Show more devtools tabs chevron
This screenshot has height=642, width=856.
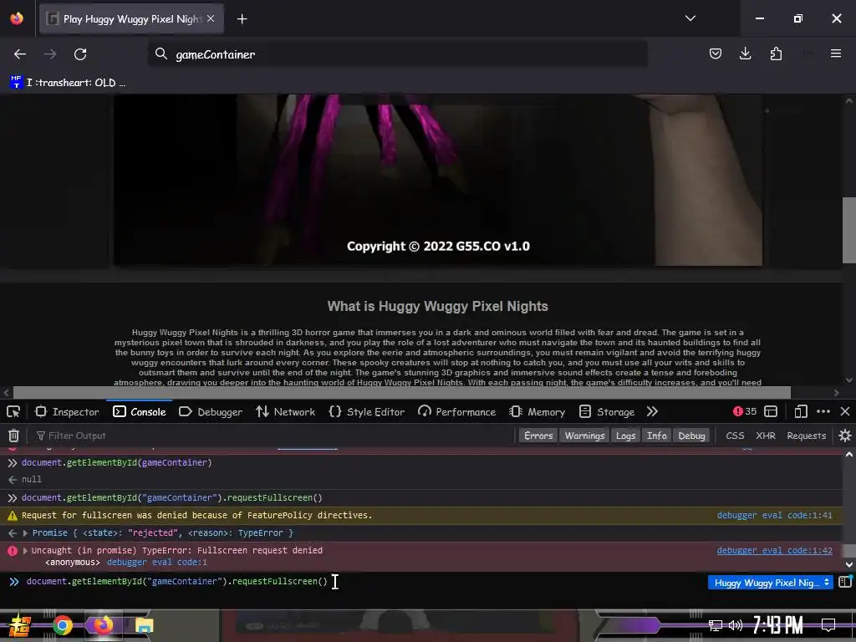coord(652,411)
